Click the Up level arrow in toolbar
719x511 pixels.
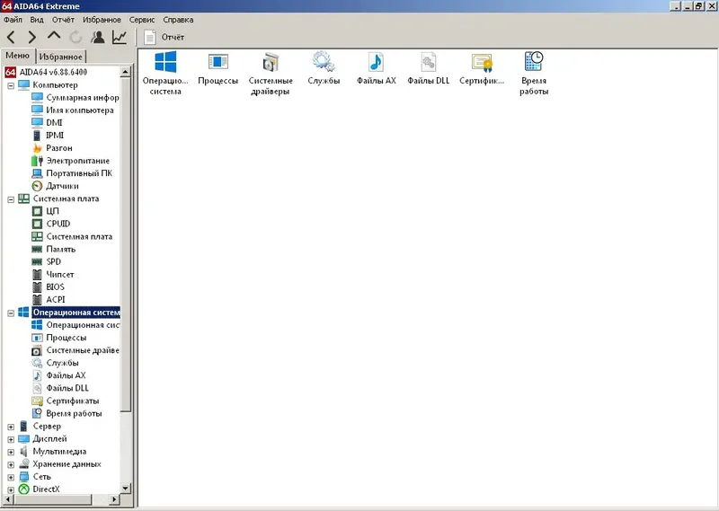54,36
